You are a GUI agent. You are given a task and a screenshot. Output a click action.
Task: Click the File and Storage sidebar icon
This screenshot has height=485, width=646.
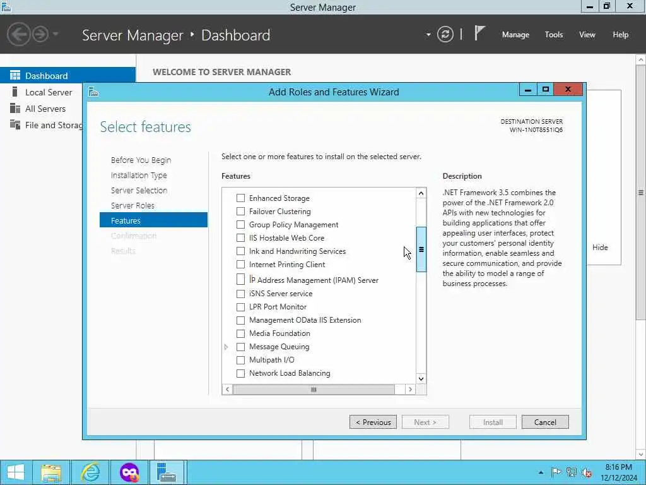click(x=15, y=124)
